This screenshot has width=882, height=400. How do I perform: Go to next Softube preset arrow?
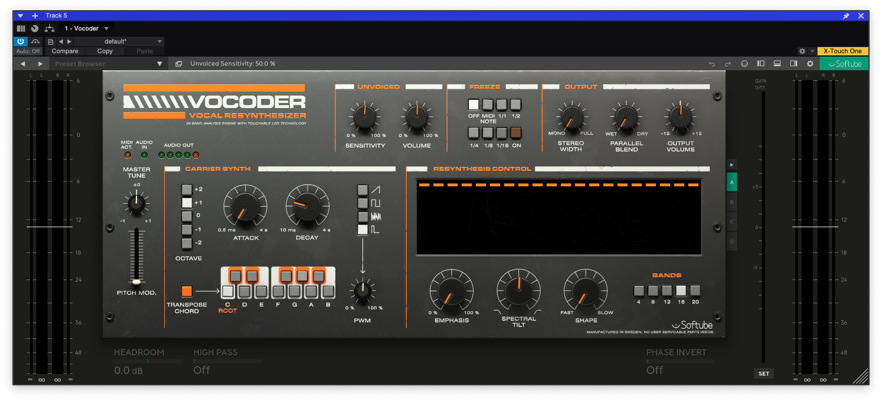[x=40, y=64]
